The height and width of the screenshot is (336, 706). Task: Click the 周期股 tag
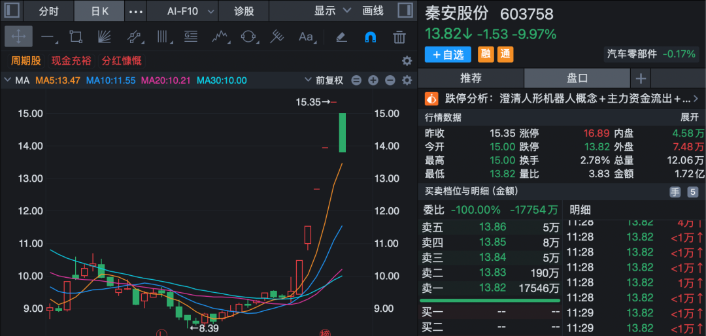(x=25, y=61)
